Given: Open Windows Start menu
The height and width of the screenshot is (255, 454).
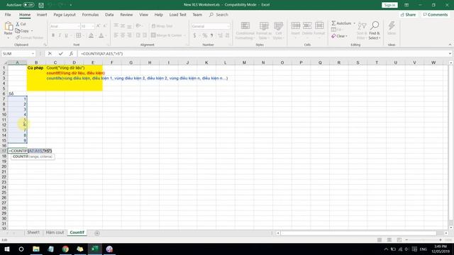Looking at the screenshot, I should pyautogui.click(x=7, y=249).
